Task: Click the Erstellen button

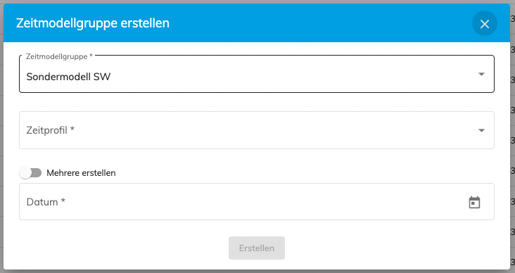Action: click(257, 248)
